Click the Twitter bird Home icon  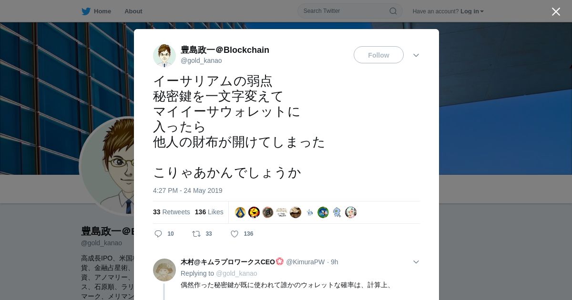(86, 11)
